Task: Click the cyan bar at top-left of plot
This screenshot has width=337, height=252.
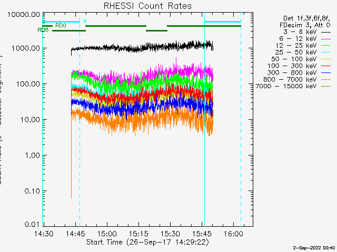Action: tap(61, 22)
